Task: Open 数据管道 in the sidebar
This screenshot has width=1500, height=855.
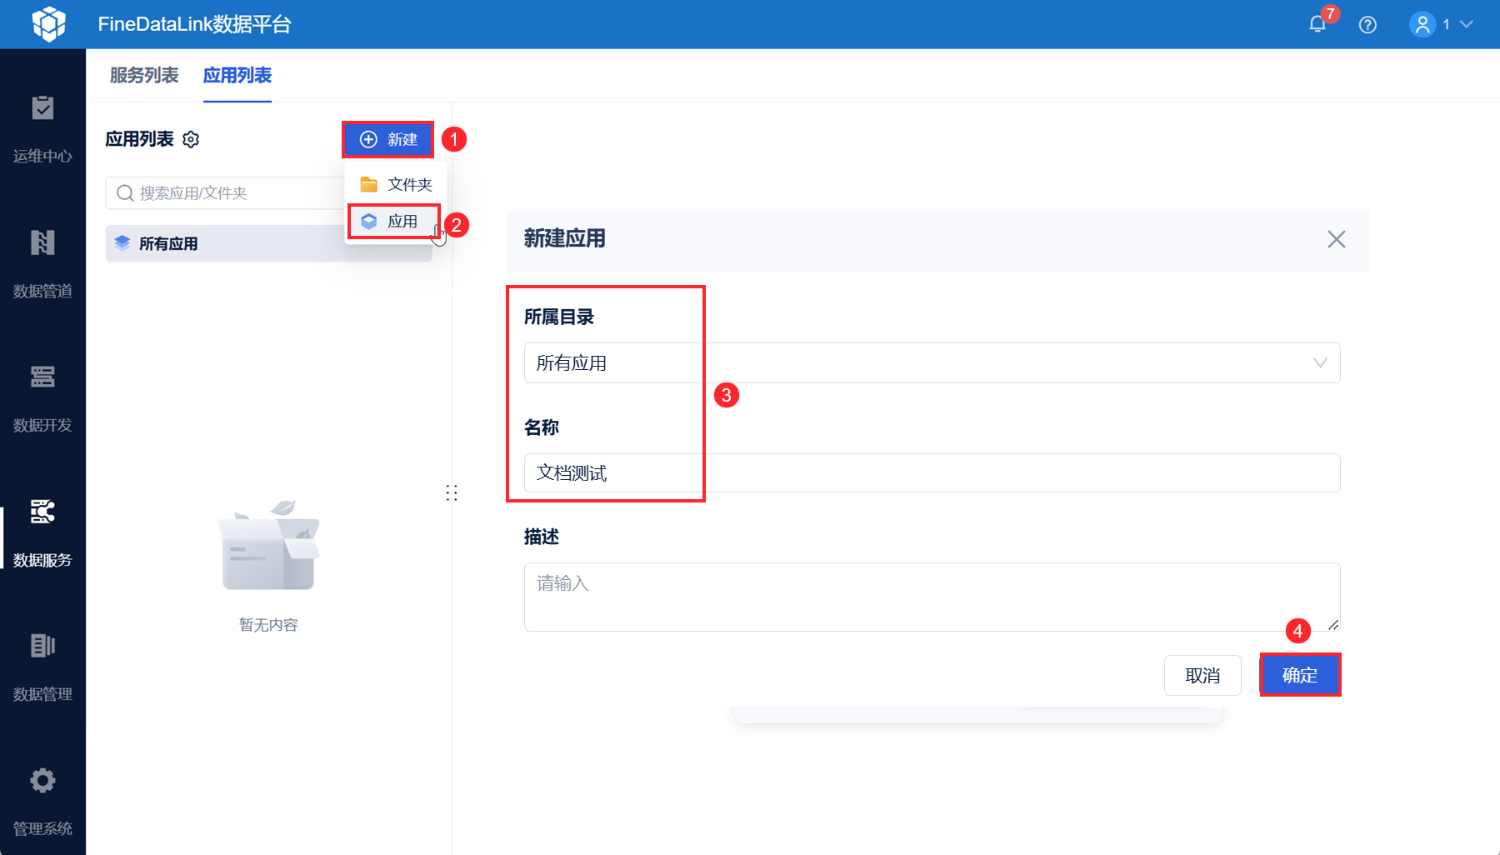Action: [x=42, y=264]
